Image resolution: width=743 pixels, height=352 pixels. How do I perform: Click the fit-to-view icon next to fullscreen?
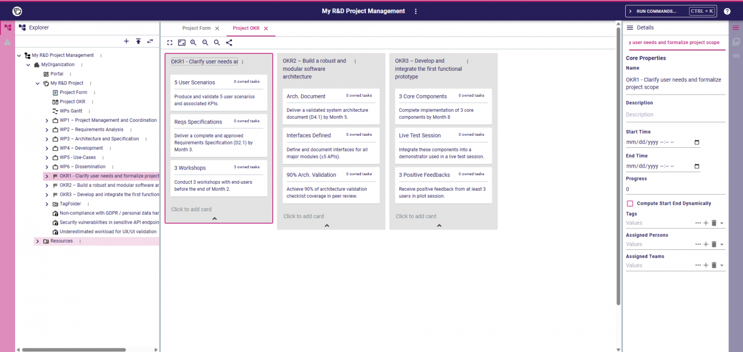(x=182, y=42)
